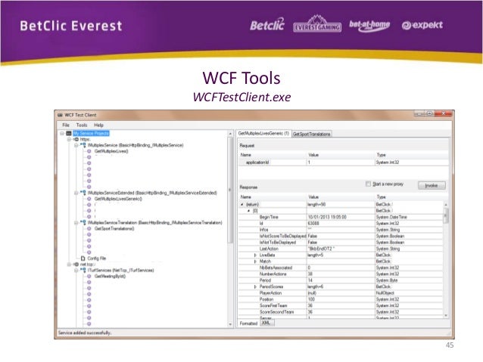Click the Betclic logo in the banner
483x362 pixels.
point(267,25)
